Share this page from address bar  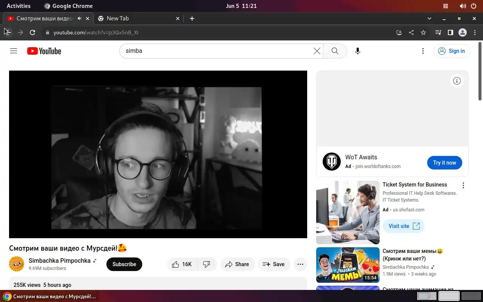[x=411, y=32]
